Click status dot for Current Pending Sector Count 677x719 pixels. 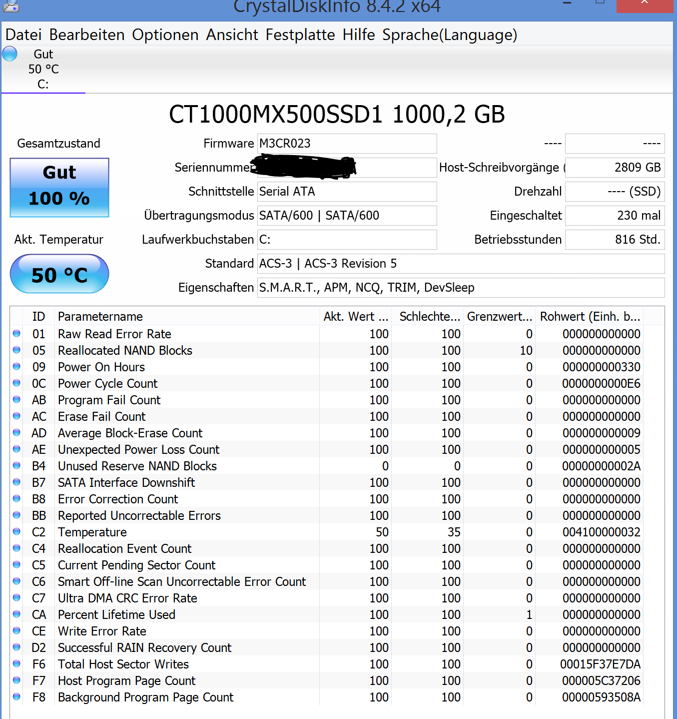(x=16, y=564)
